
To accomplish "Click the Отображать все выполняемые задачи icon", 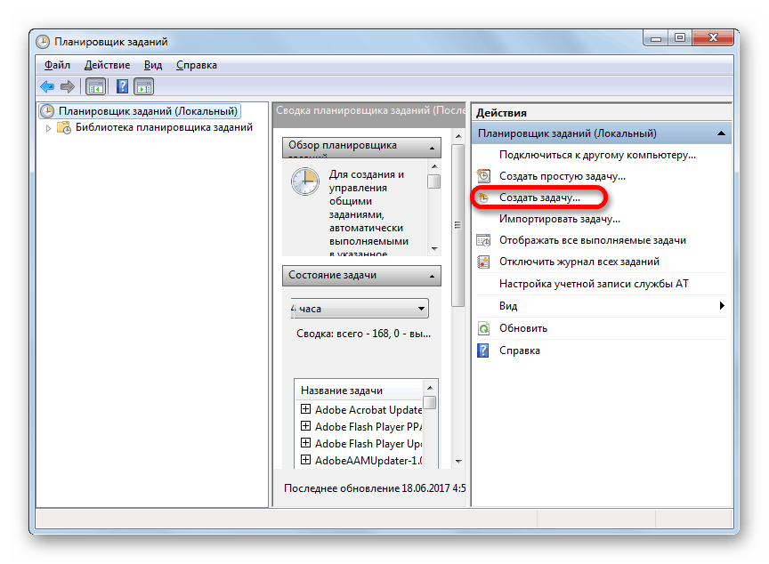I will [x=485, y=240].
